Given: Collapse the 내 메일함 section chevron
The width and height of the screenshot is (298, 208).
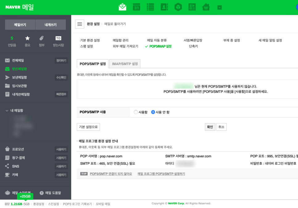Looking at the screenshot, I should tap(7, 110).
